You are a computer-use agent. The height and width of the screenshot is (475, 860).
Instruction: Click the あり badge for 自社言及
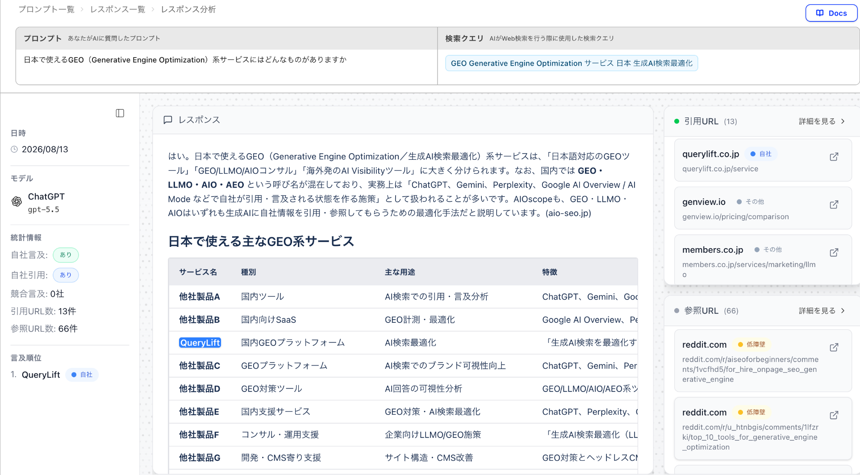tap(66, 255)
